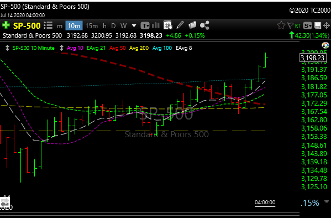The height and width of the screenshot is (218, 331).
Task: Open the bar chart style icon
Action: (x=156, y=25)
